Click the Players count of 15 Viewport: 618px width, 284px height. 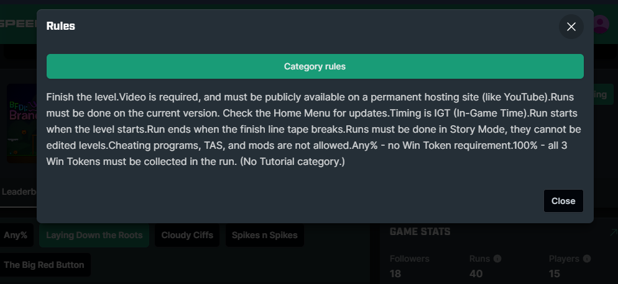coord(555,273)
